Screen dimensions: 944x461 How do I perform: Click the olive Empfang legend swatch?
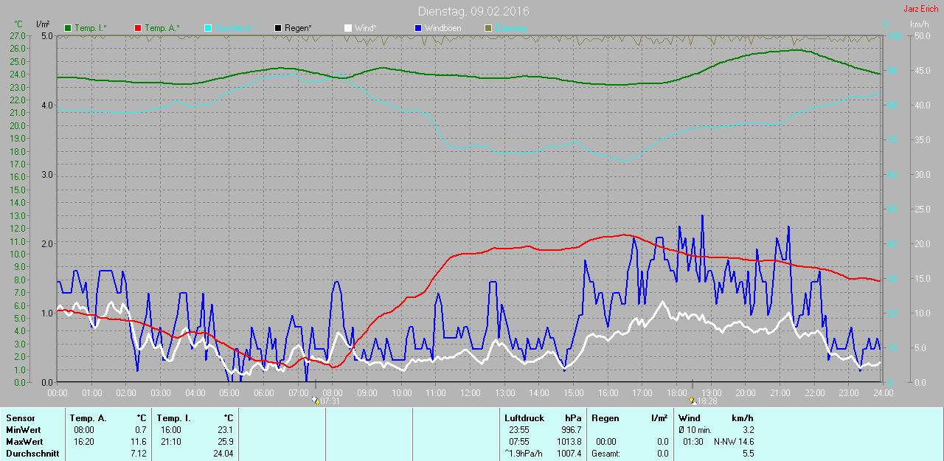(487, 28)
